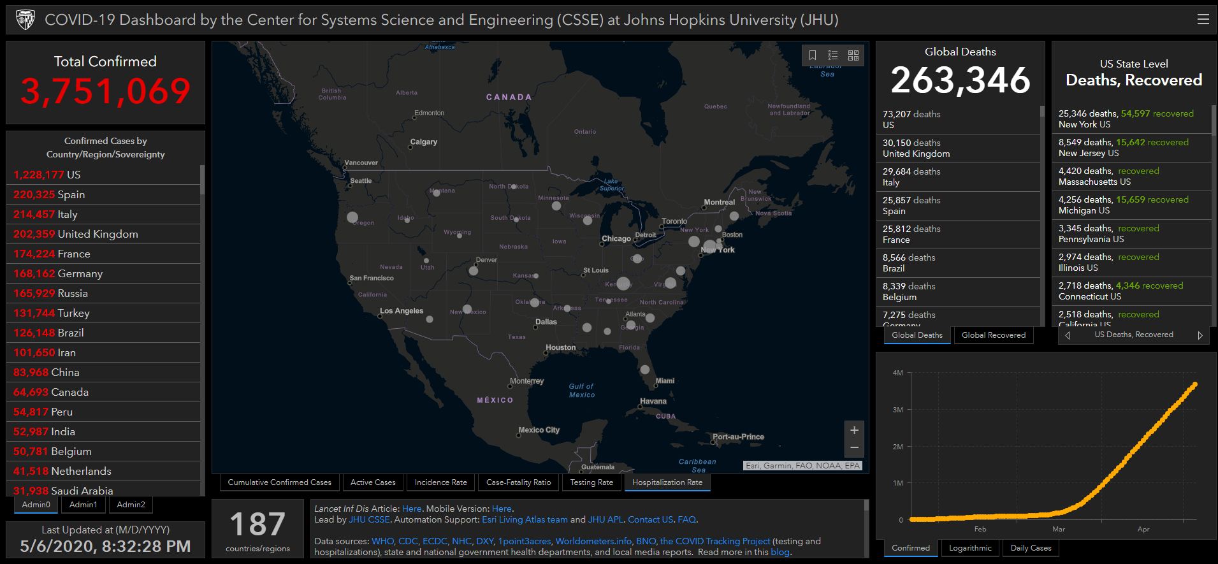Go to next US state panel arrow
Image resolution: width=1218 pixels, height=564 pixels.
click(1200, 335)
